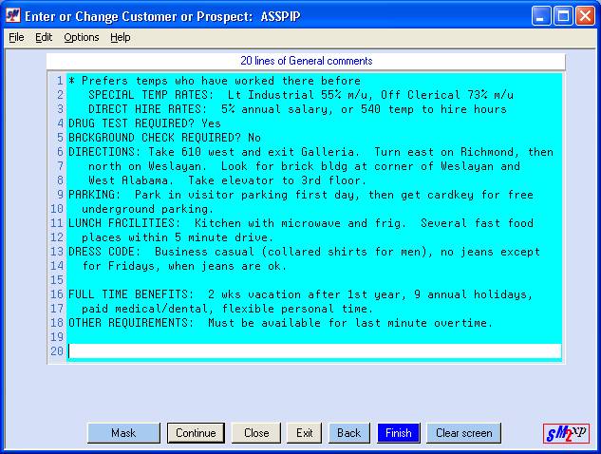Minimize the customer entry window

coord(542,16)
